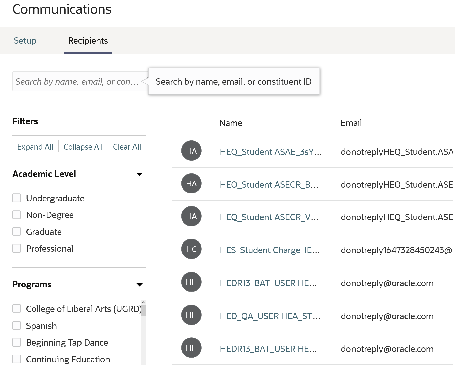Open the HES_Student Charge_IE recipient link
The image size is (459, 368).
point(270,250)
